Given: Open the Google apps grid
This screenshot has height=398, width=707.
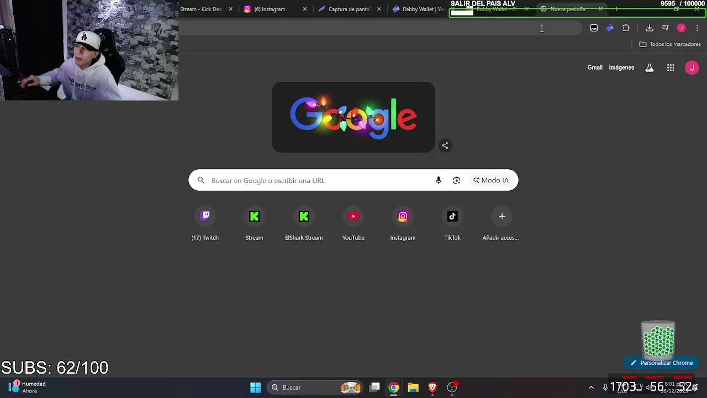Looking at the screenshot, I should pyautogui.click(x=671, y=67).
